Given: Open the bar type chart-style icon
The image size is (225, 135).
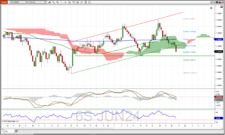Looking at the screenshot, I should [49, 2].
